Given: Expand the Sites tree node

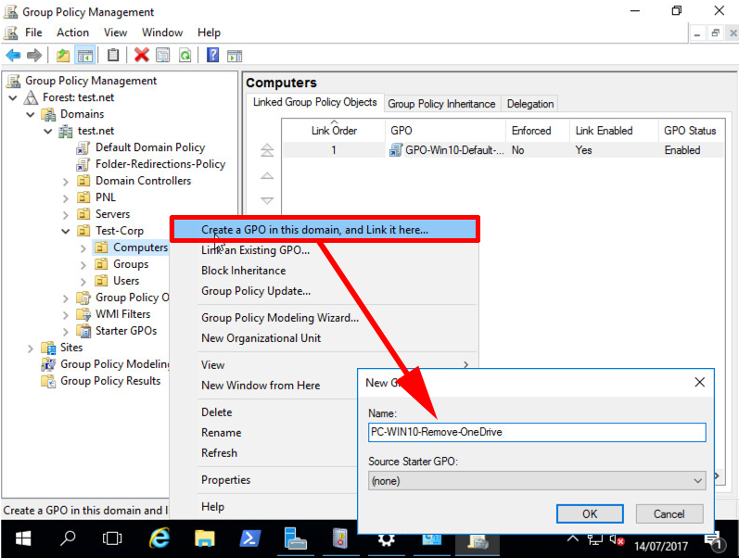Looking at the screenshot, I should (31, 349).
